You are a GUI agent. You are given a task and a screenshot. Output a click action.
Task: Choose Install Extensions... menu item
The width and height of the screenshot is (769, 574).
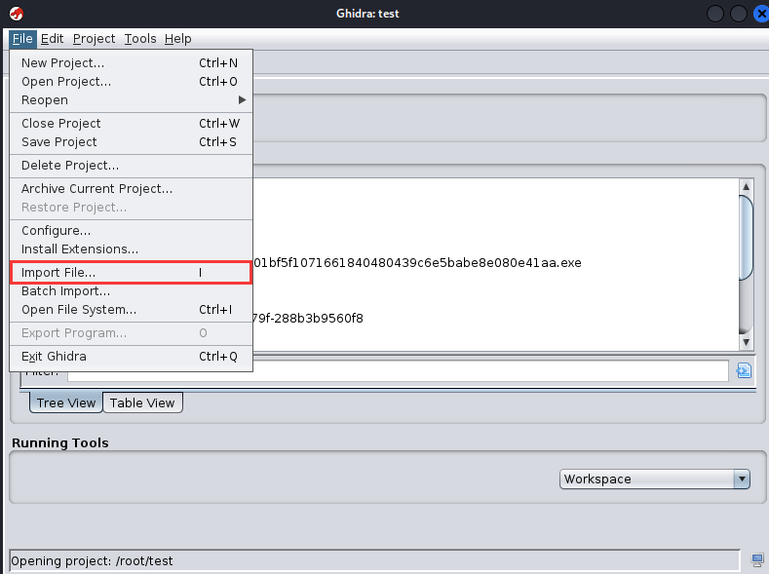click(x=131, y=249)
